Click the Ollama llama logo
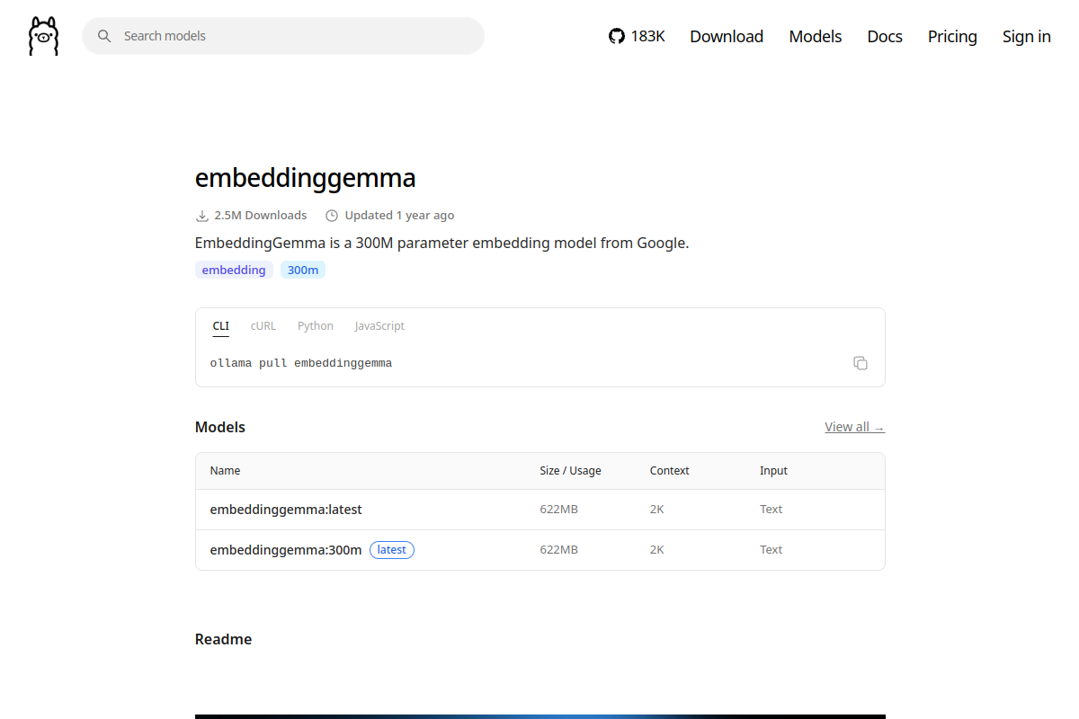The height and width of the screenshot is (719, 1079). point(43,36)
